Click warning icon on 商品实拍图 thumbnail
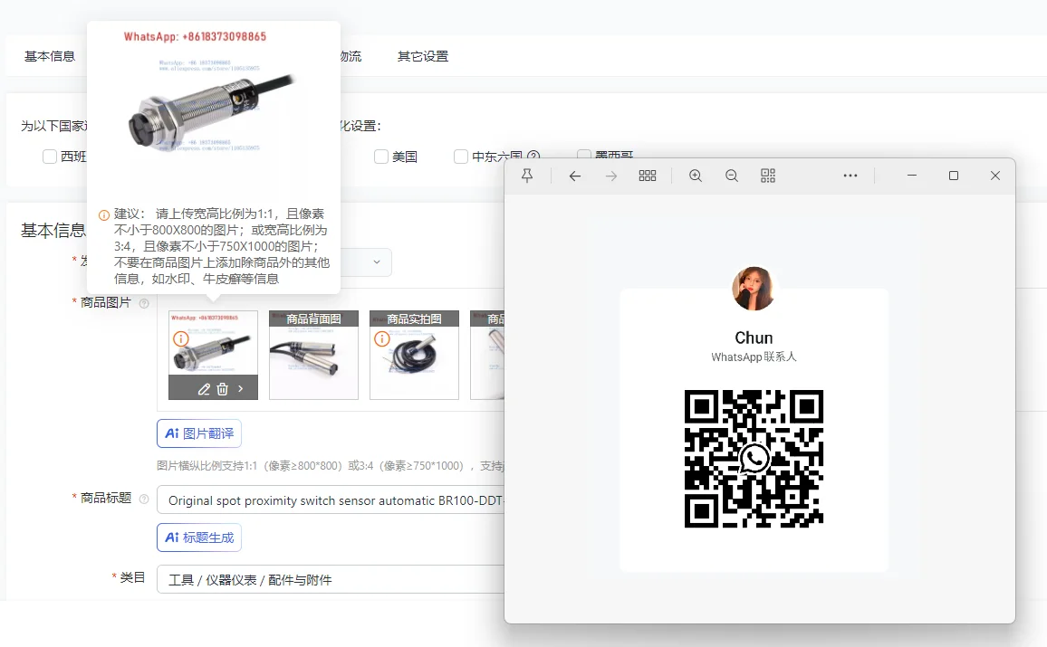 click(x=382, y=338)
